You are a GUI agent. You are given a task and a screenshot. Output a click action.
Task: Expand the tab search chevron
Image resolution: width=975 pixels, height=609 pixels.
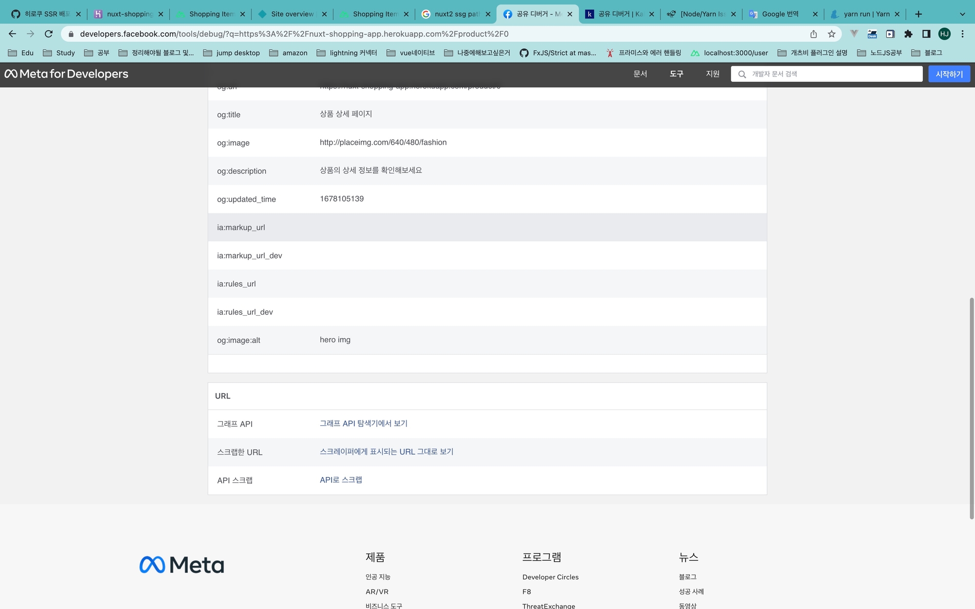pyautogui.click(x=962, y=14)
